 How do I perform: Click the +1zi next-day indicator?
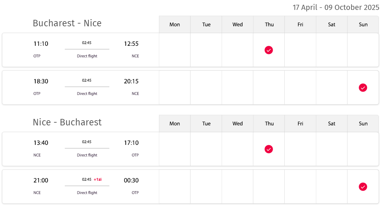tap(97, 179)
